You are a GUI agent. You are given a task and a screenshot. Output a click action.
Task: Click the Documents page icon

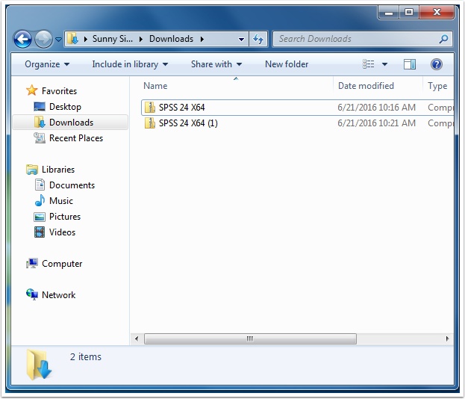coord(40,185)
